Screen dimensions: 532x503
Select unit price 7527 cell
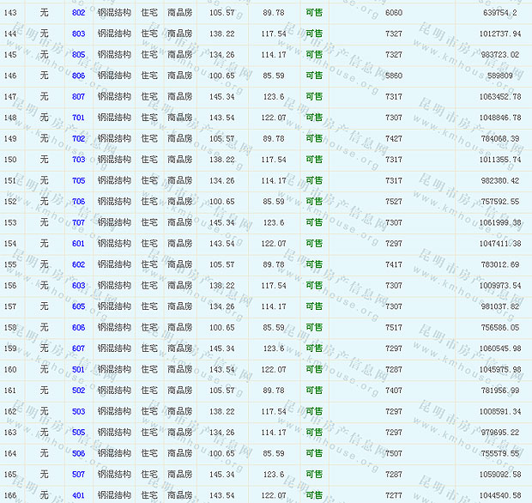coord(393,202)
